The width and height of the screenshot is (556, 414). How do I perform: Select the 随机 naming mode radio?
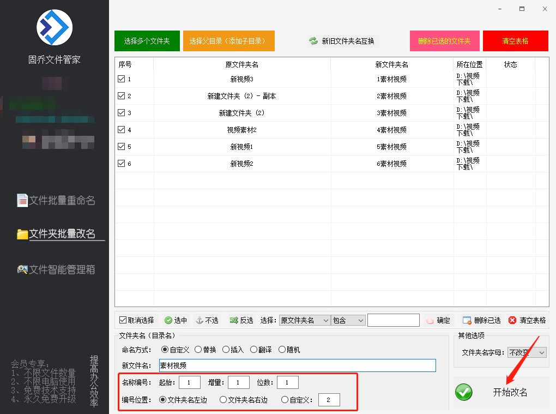click(x=282, y=350)
